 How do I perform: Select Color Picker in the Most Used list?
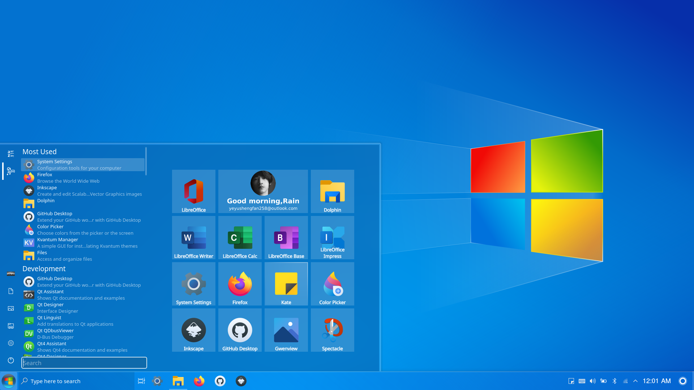[83, 230]
